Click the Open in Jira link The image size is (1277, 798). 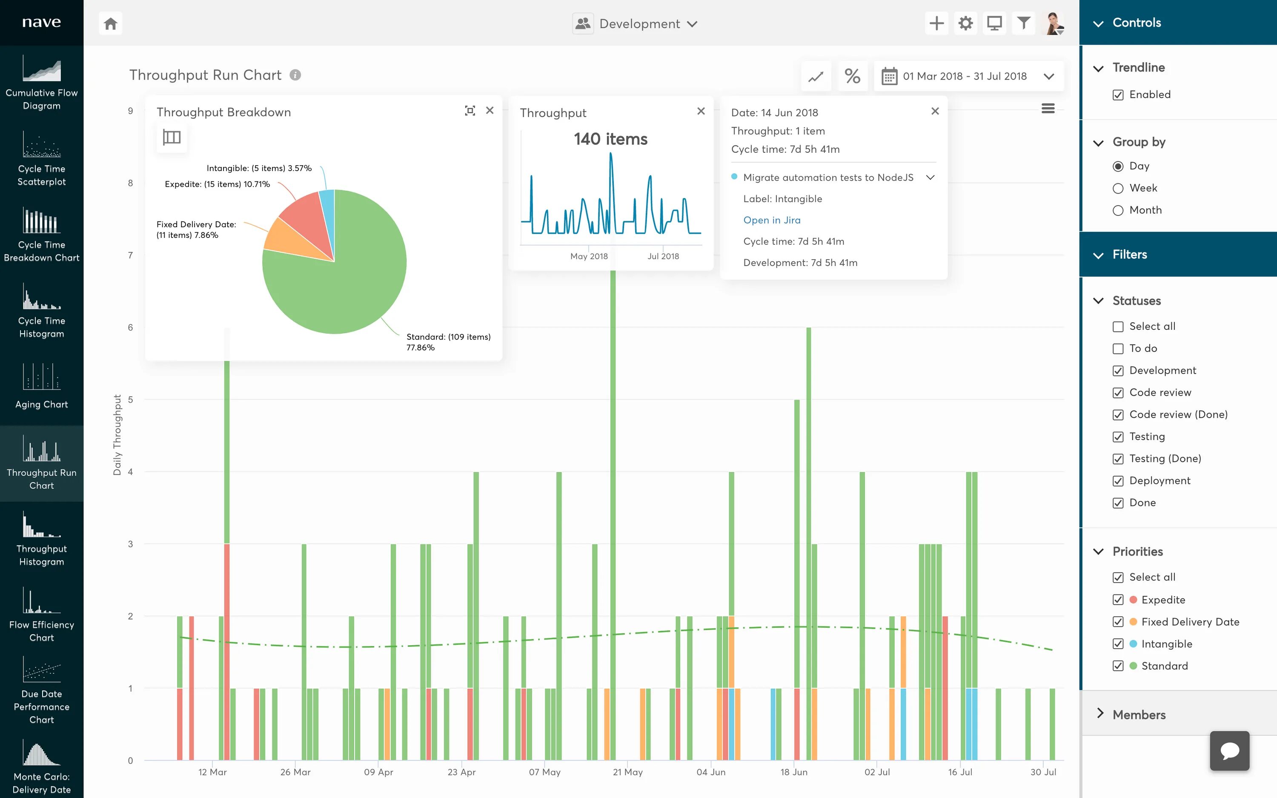point(771,220)
